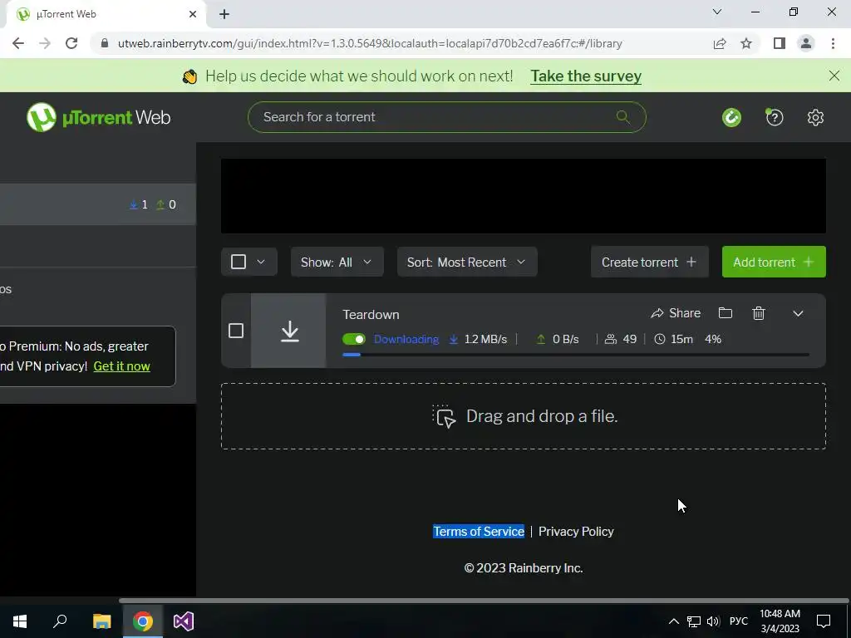The width and height of the screenshot is (851, 638).
Task: Open the select-all dropdown arrow
Action: point(261,262)
